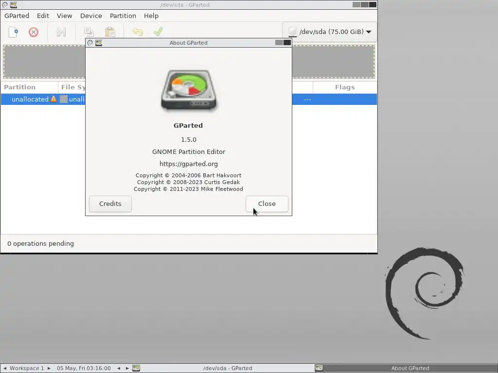498x373 pixels.
Task: Click the About GParted dialog close window button
Action: coord(287,43)
